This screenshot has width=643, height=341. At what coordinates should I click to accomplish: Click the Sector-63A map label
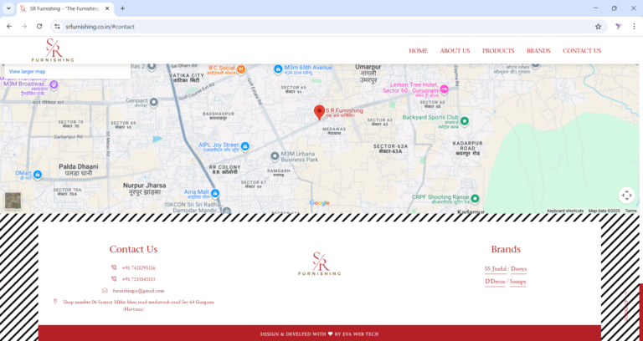click(x=390, y=149)
